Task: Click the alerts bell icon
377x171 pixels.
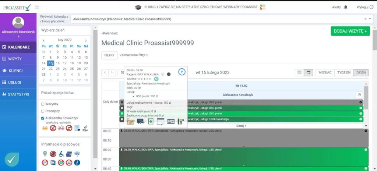Action: pos(345,7)
